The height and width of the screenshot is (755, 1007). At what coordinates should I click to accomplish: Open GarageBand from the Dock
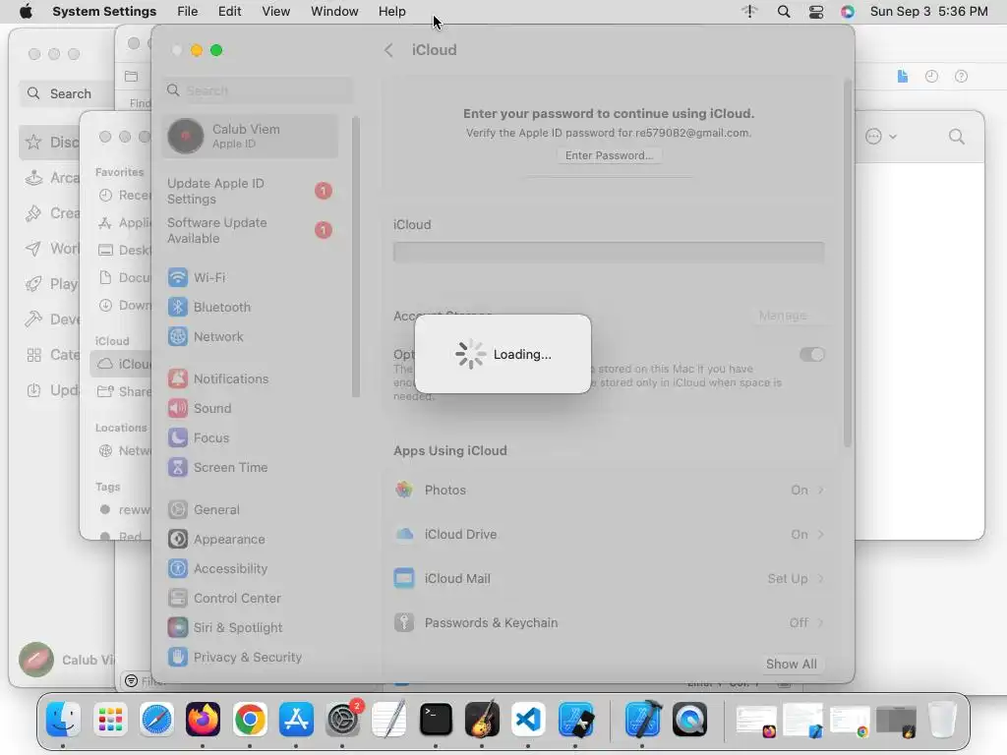(482, 719)
